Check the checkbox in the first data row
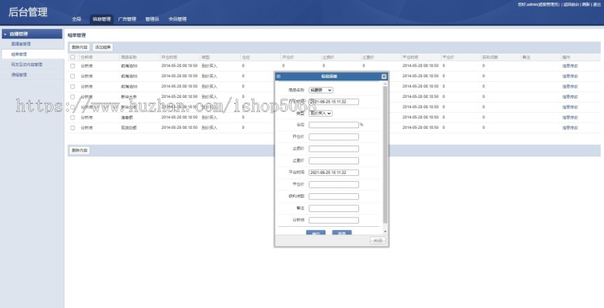The height and width of the screenshot is (308, 604). coord(72,66)
